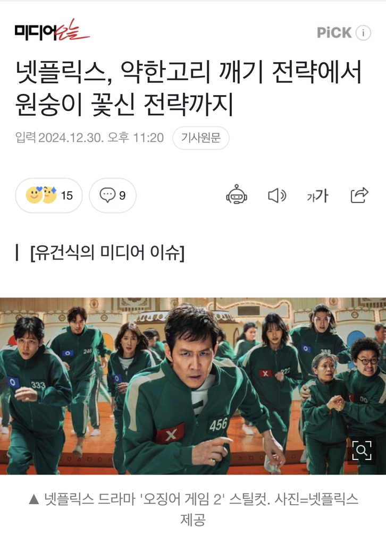386x544 pixels.
Task: Enlarge photo with the magnifier icon
Action: click(x=362, y=450)
